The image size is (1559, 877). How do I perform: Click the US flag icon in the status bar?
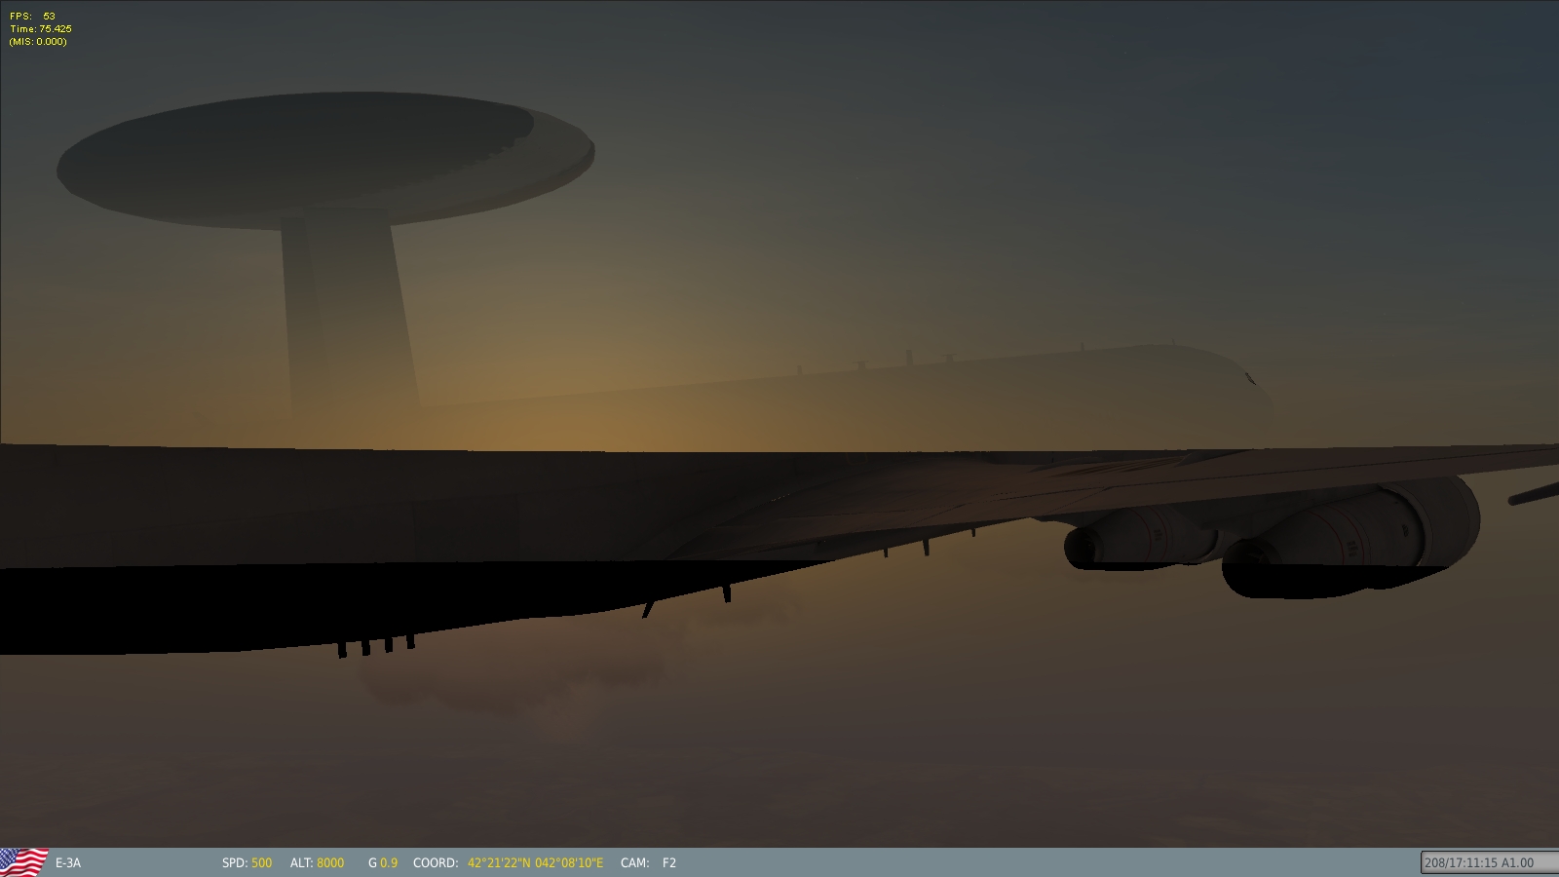24,862
